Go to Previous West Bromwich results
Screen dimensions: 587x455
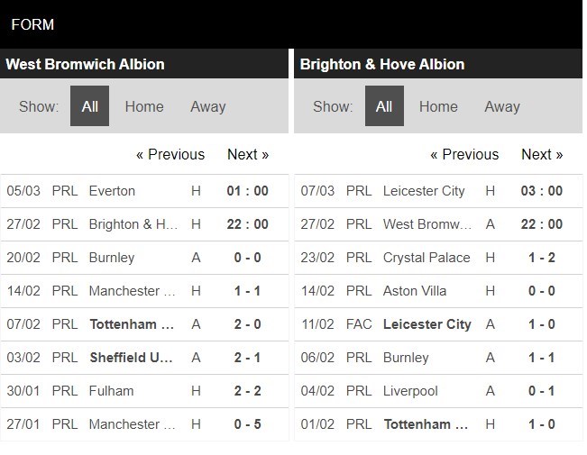[x=170, y=154]
